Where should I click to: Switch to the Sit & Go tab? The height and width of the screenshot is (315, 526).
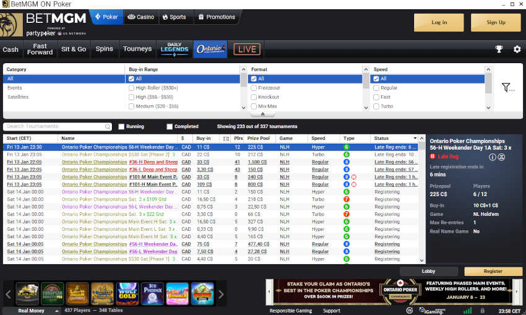(x=74, y=50)
